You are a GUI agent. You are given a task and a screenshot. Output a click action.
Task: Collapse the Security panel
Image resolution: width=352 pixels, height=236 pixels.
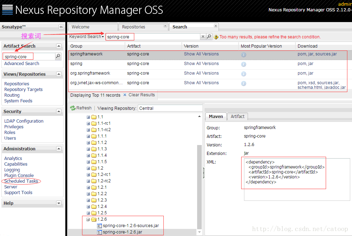tap(59, 111)
